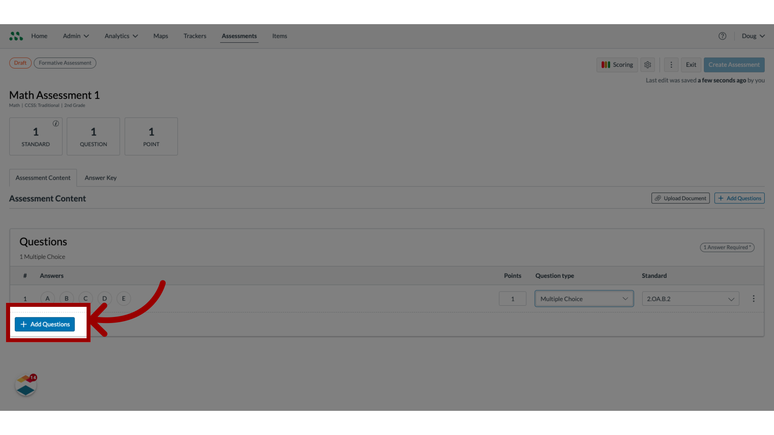Switch to the Answer Key tab
774x435 pixels.
click(x=100, y=177)
